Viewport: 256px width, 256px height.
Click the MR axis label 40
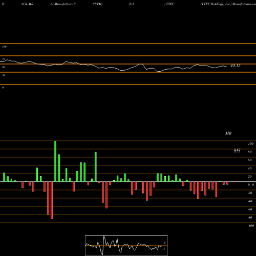(250, 168)
